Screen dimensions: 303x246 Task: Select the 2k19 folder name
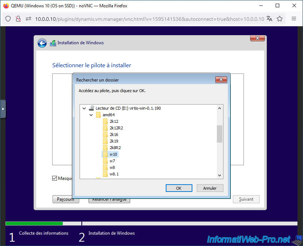pos(114,141)
